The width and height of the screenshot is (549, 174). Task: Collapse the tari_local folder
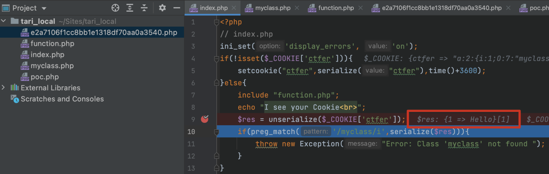(x=4, y=21)
